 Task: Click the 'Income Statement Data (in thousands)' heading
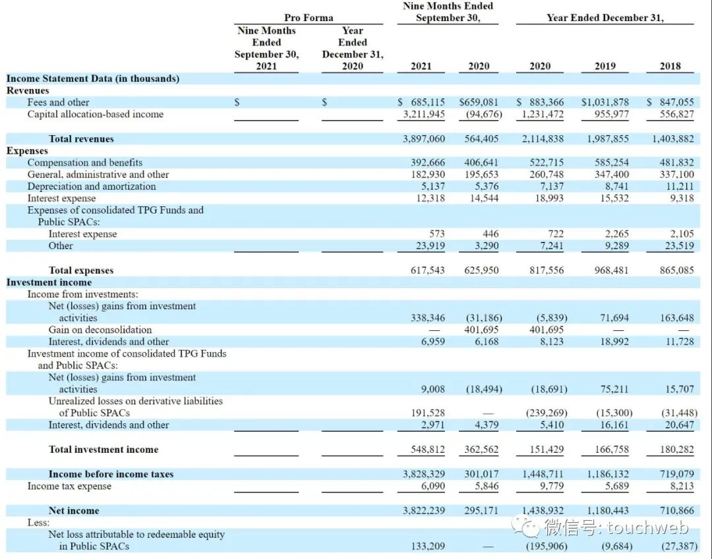(x=93, y=78)
